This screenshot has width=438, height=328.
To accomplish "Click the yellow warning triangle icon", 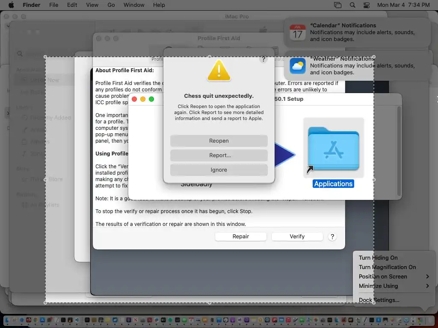I will pyautogui.click(x=219, y=70).
